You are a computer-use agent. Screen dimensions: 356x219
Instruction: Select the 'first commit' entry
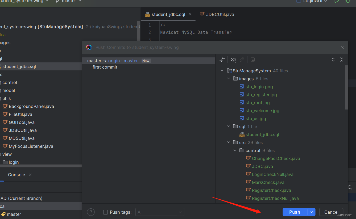pyautogui.click(x=105, y=67)
